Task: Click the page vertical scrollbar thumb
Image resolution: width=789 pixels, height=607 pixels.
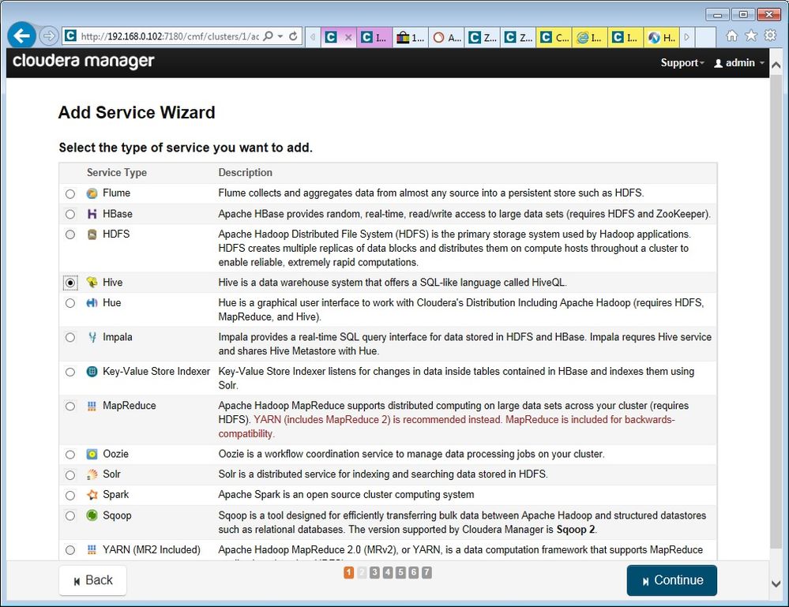Action: (776, 312)
